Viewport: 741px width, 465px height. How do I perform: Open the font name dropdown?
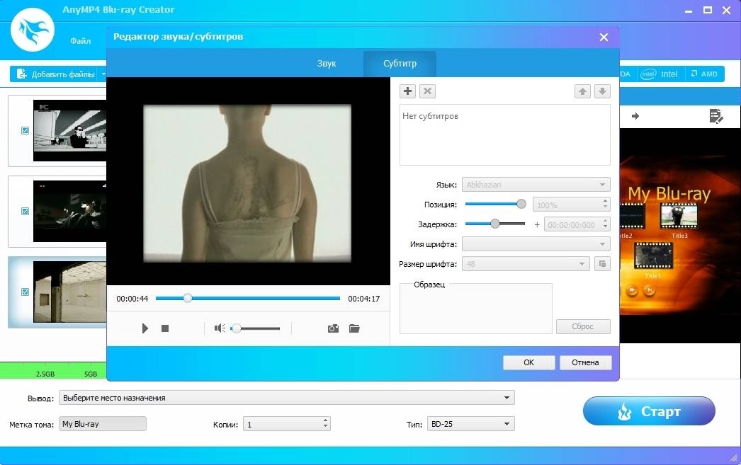coord(536,244)
